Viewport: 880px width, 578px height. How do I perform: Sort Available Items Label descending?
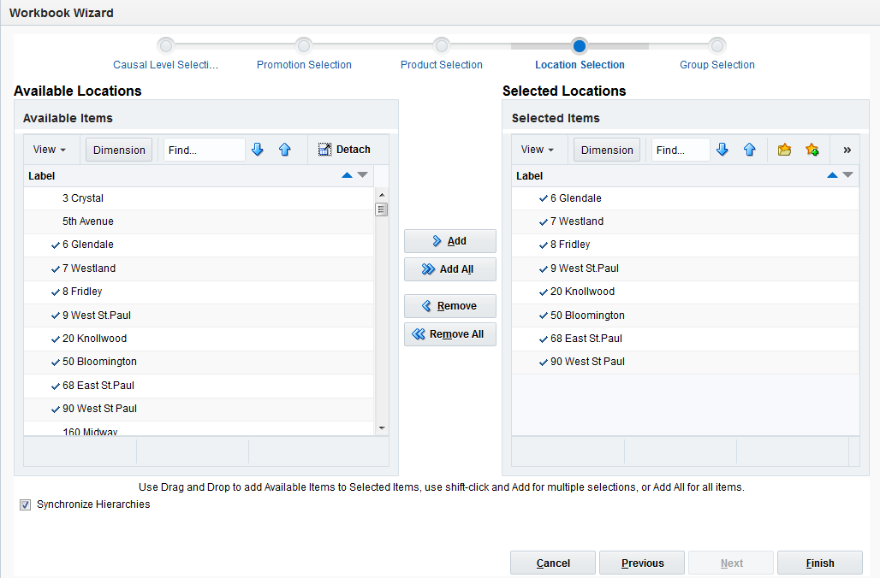(363, 175)
